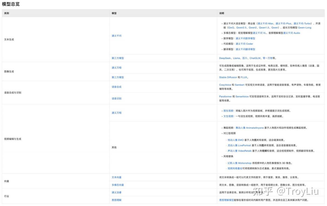Open the Qwen2 link
The height and width of the screenshot is (206, 327).
[253, 28]
